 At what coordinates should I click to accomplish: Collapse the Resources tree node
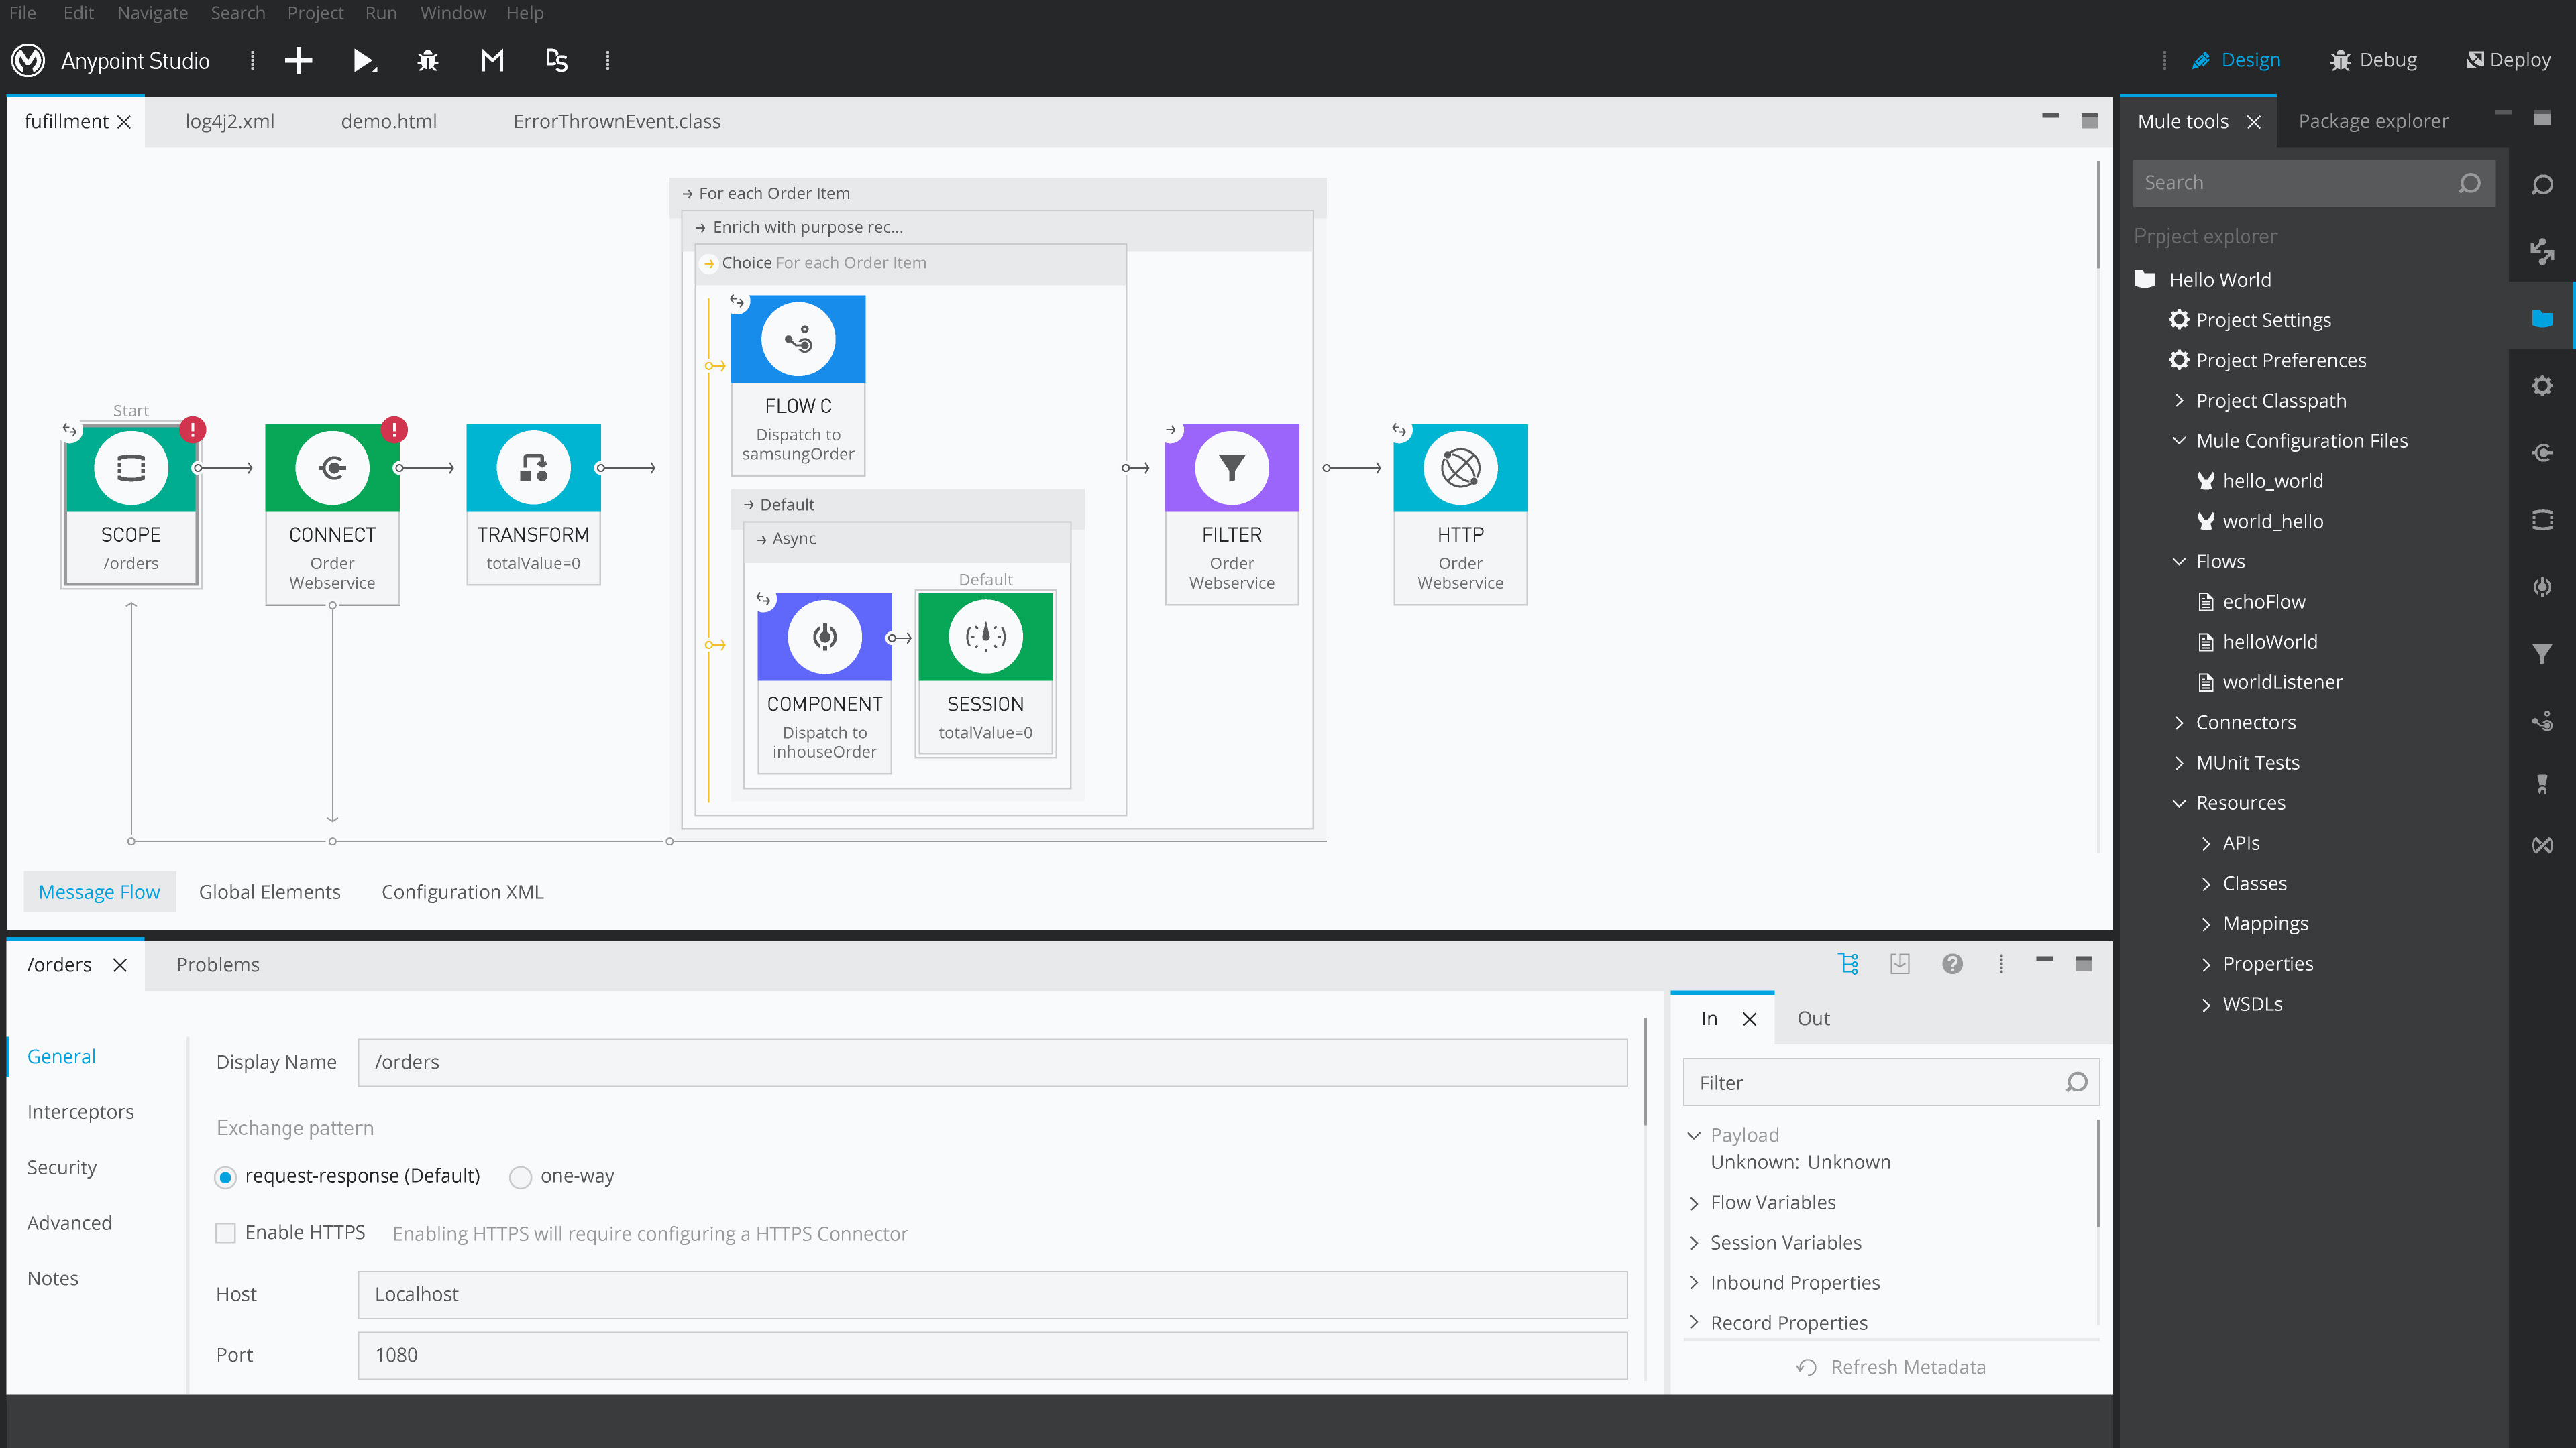pyautogui.click(x=2180, y=804)
